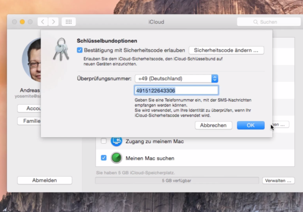Open the Verwalten storage management button
Screen dimensions: 303x212
click(278, 181)
